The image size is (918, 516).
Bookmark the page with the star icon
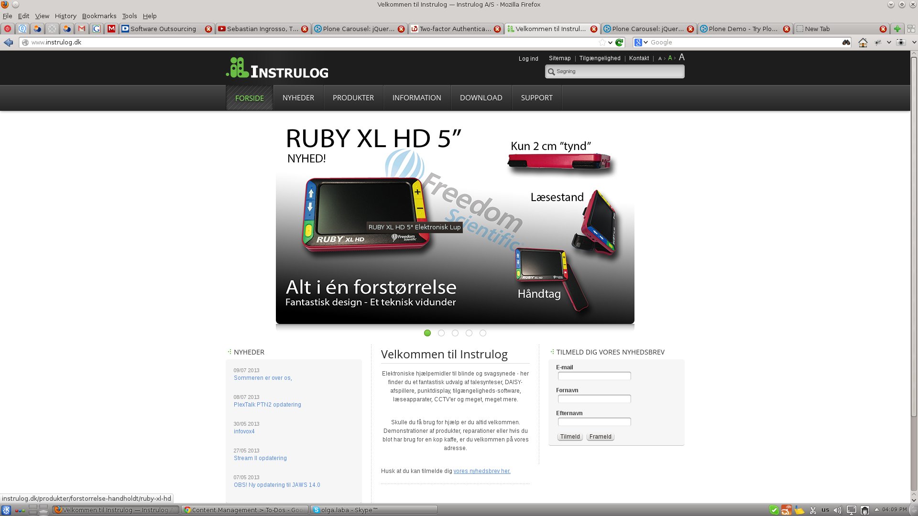tap(602, 43)
